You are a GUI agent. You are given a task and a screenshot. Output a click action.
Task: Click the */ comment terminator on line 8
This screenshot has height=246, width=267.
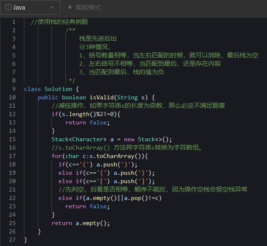(x=72, y=80)
